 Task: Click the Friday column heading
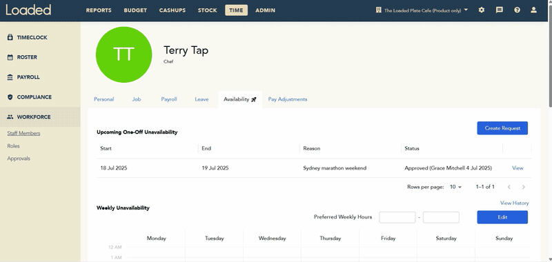(388, 238)
